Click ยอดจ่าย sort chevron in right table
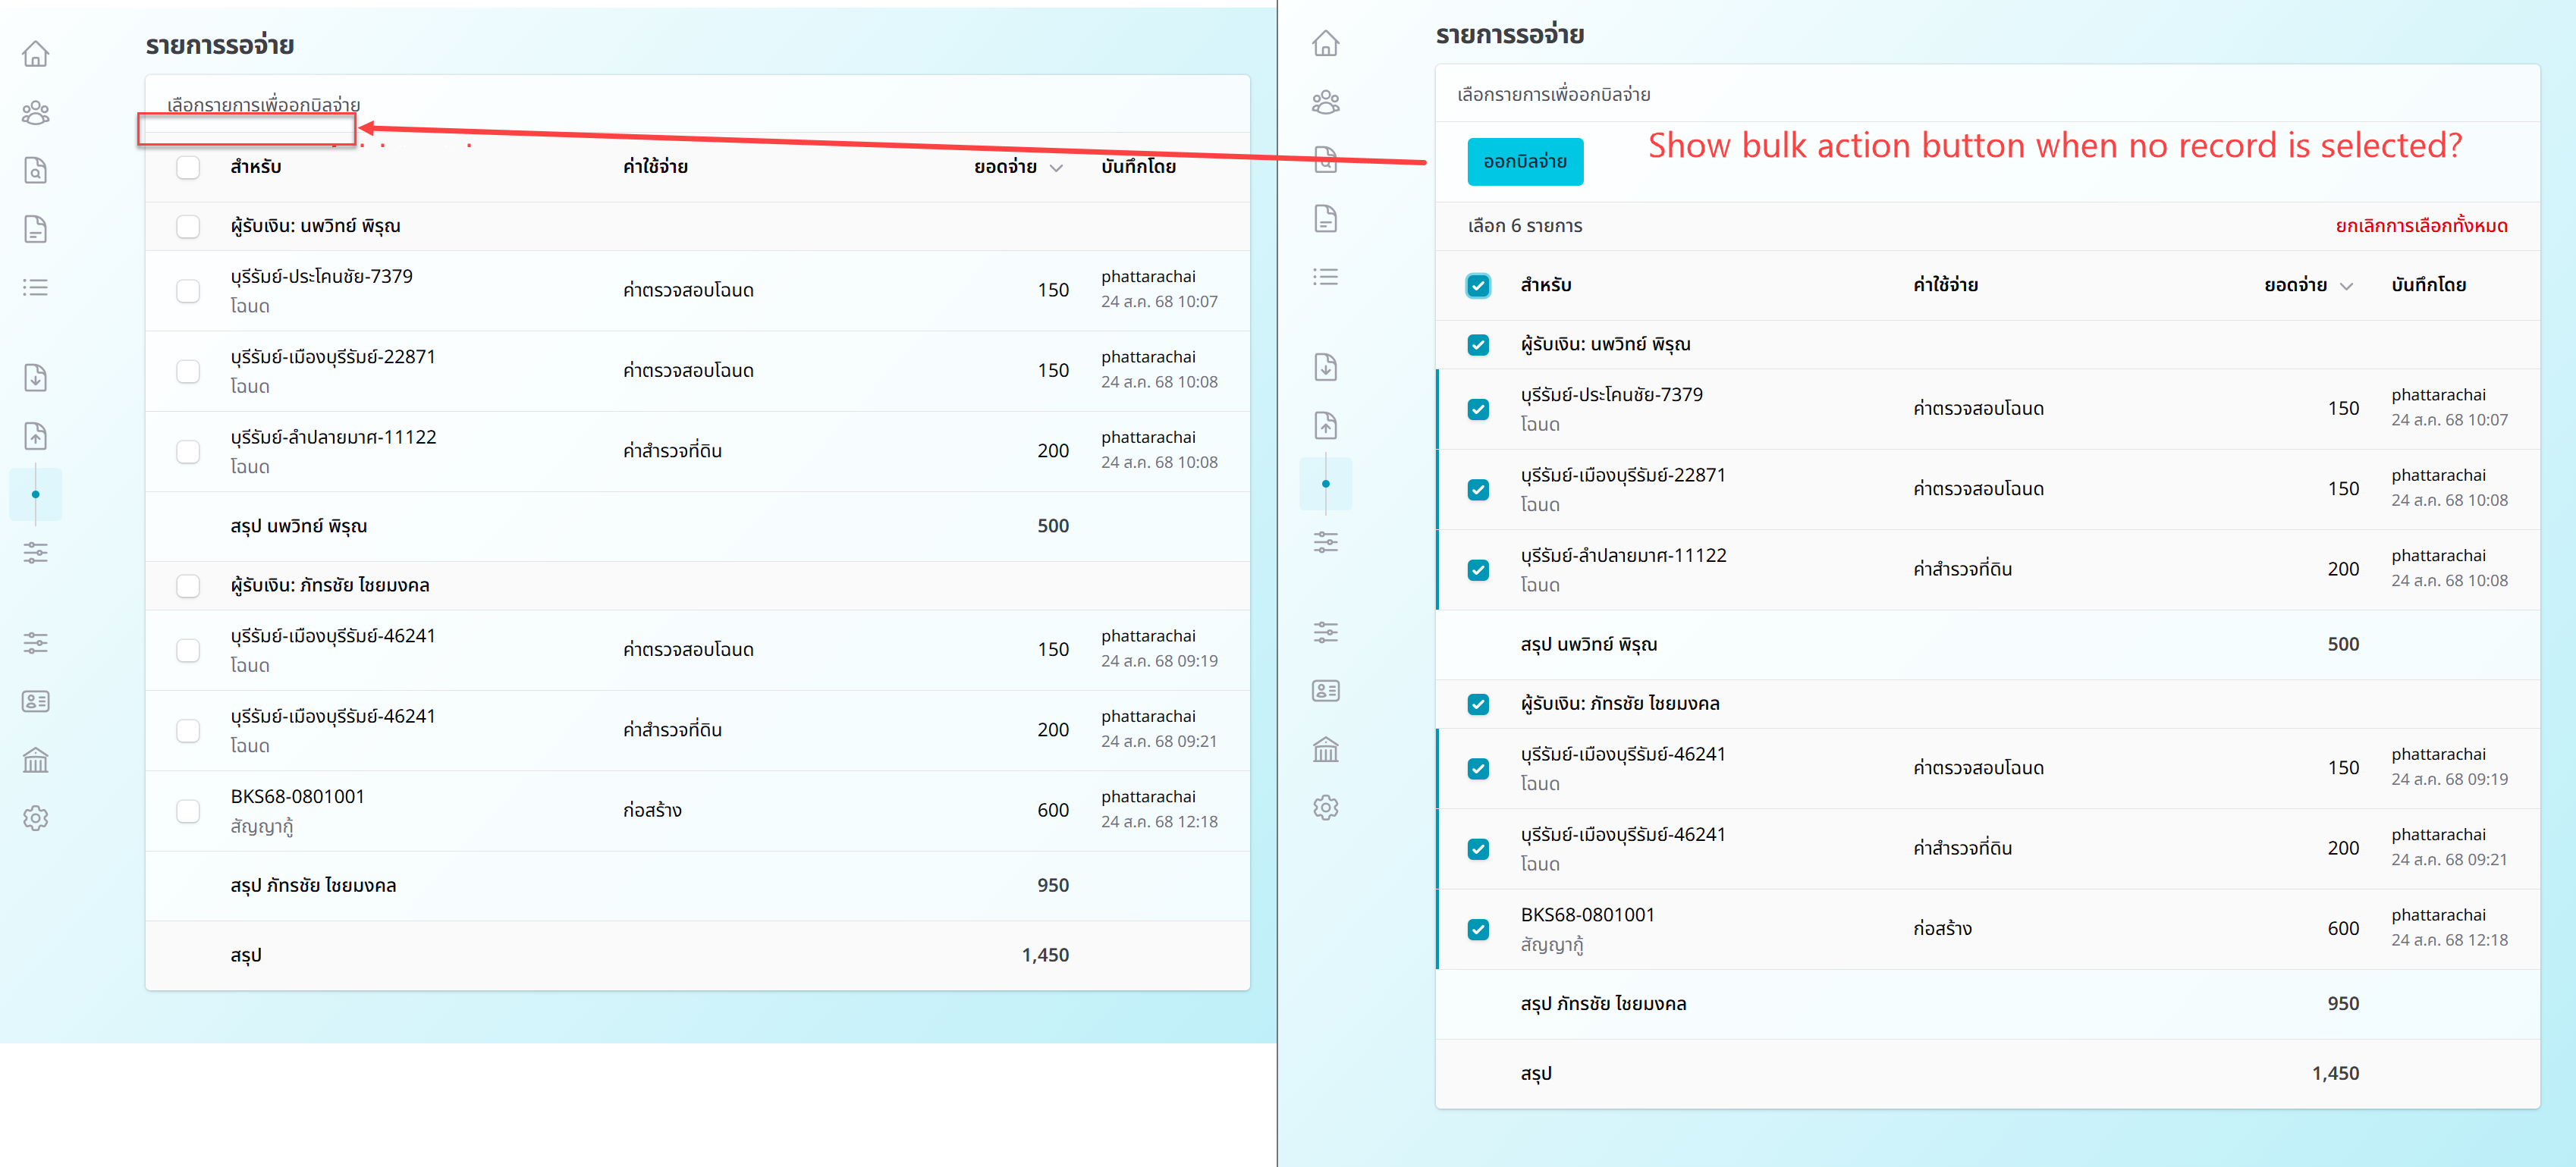The height and width of the screenshot is (1167, 2576). [2347, 286]
